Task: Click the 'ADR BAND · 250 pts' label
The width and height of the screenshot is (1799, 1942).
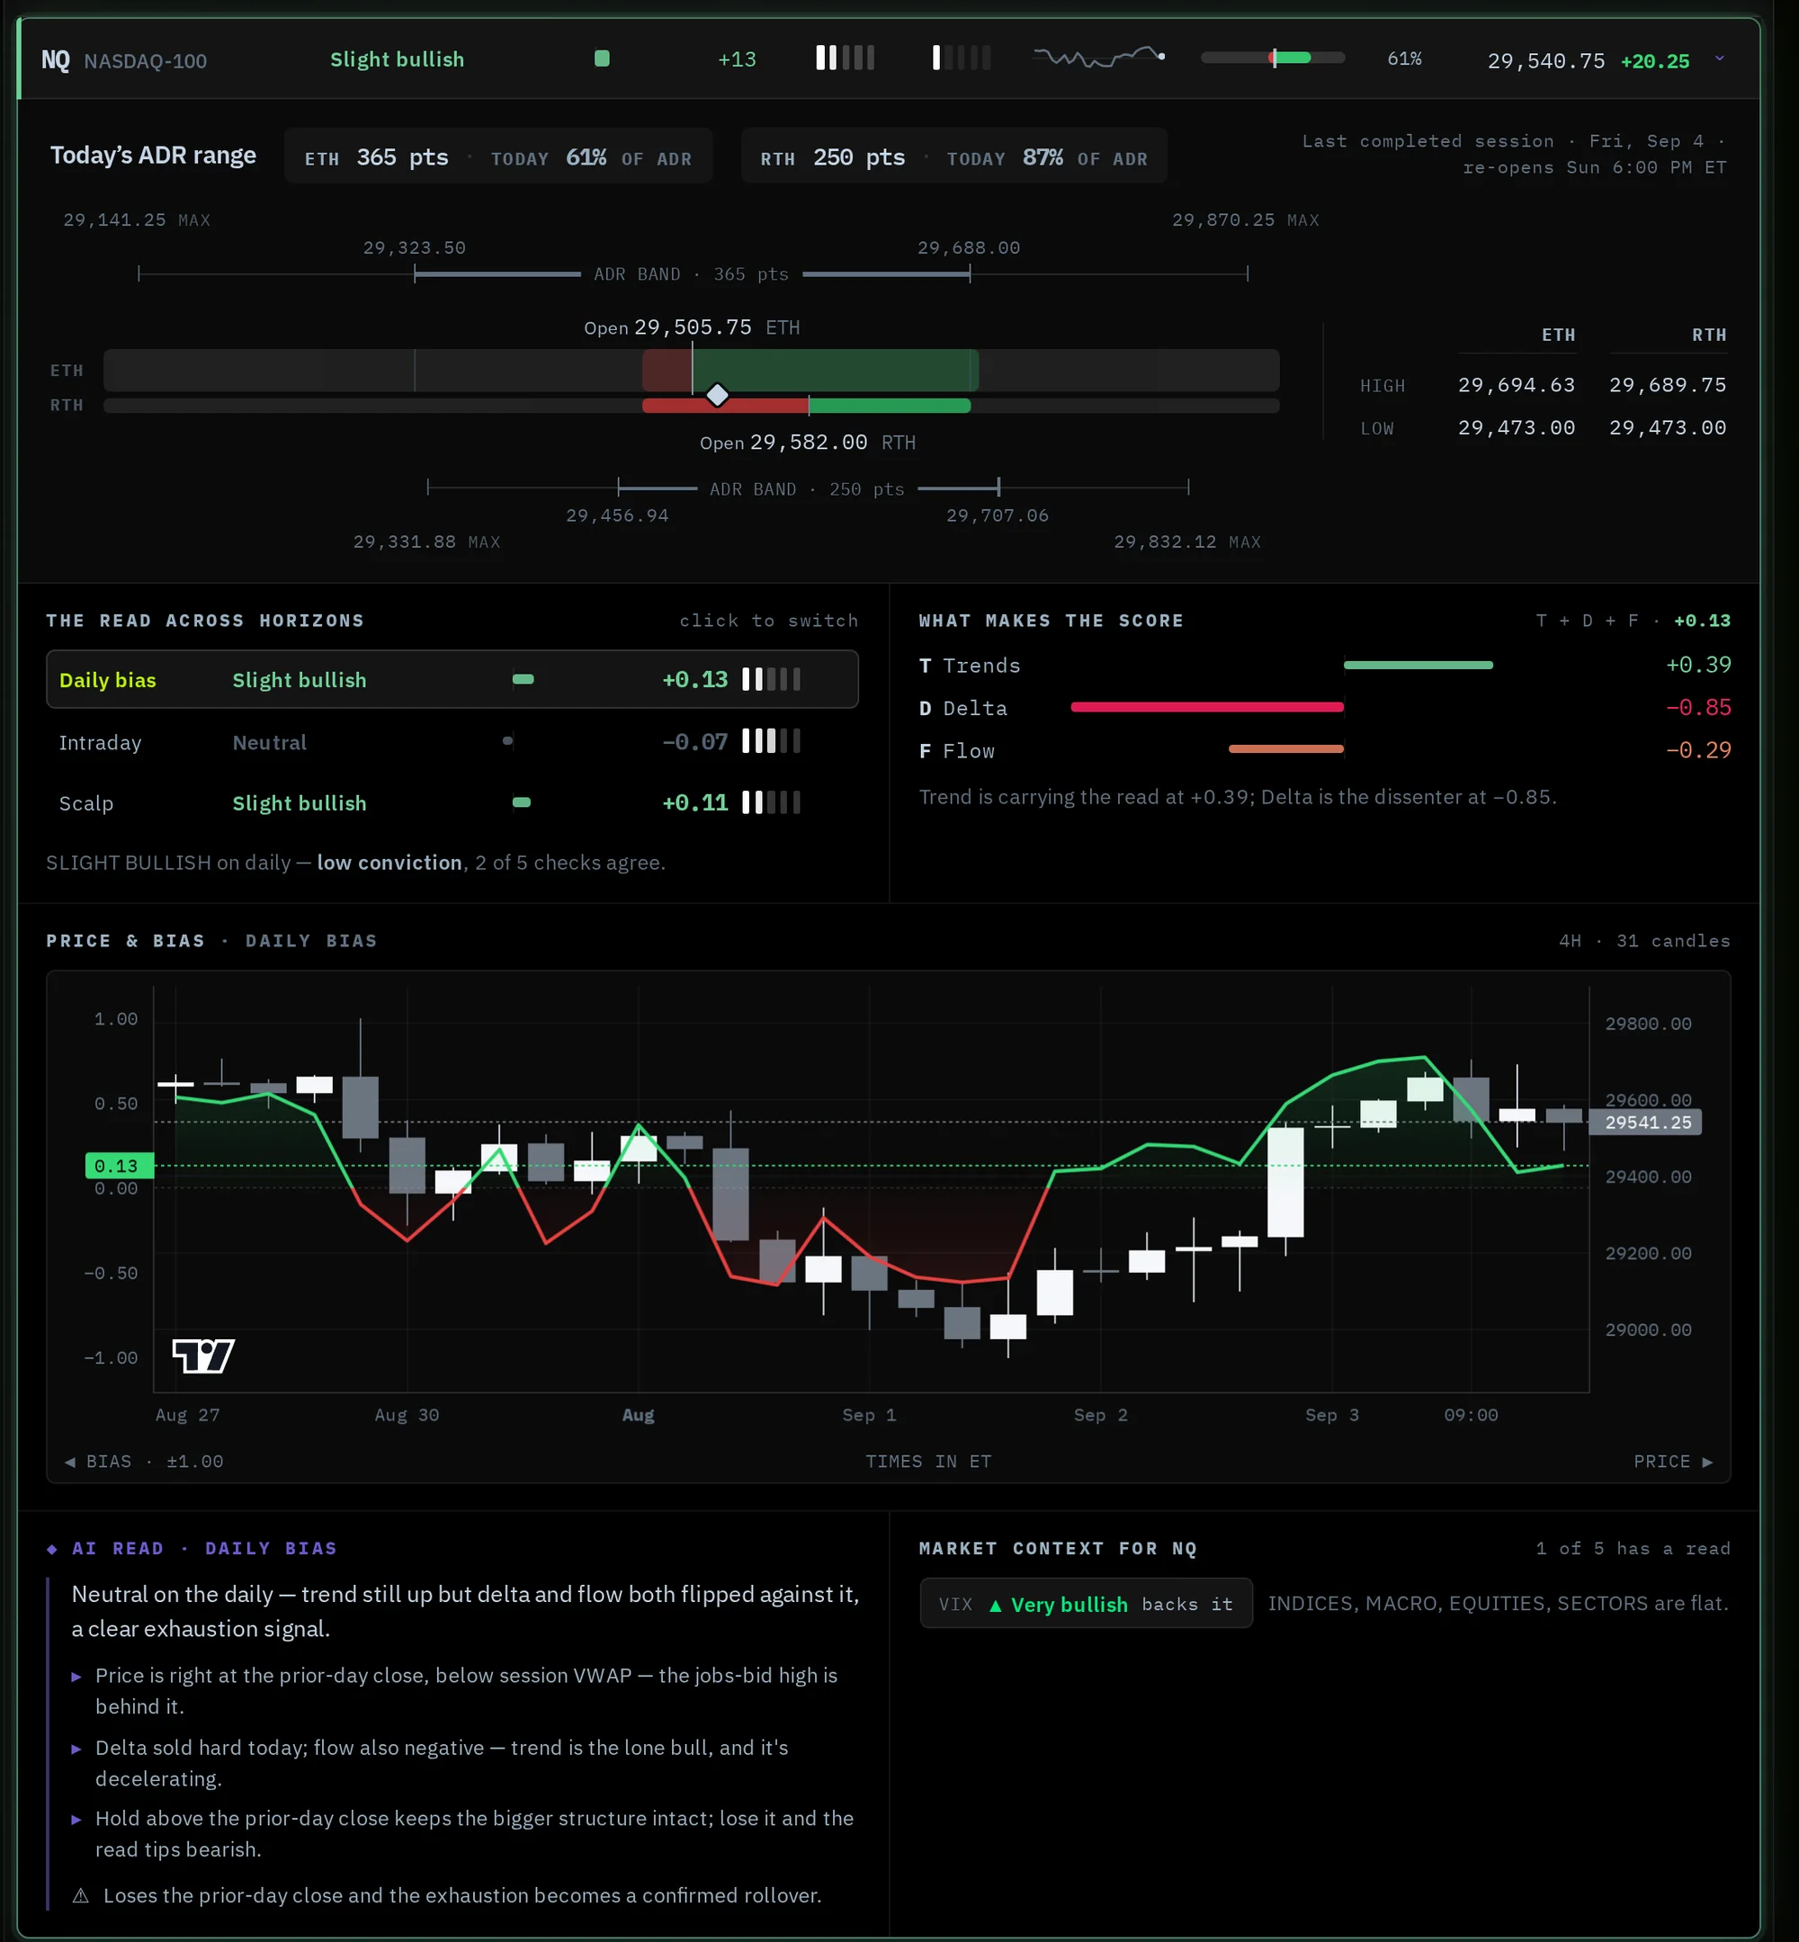Action: [807, 488]
